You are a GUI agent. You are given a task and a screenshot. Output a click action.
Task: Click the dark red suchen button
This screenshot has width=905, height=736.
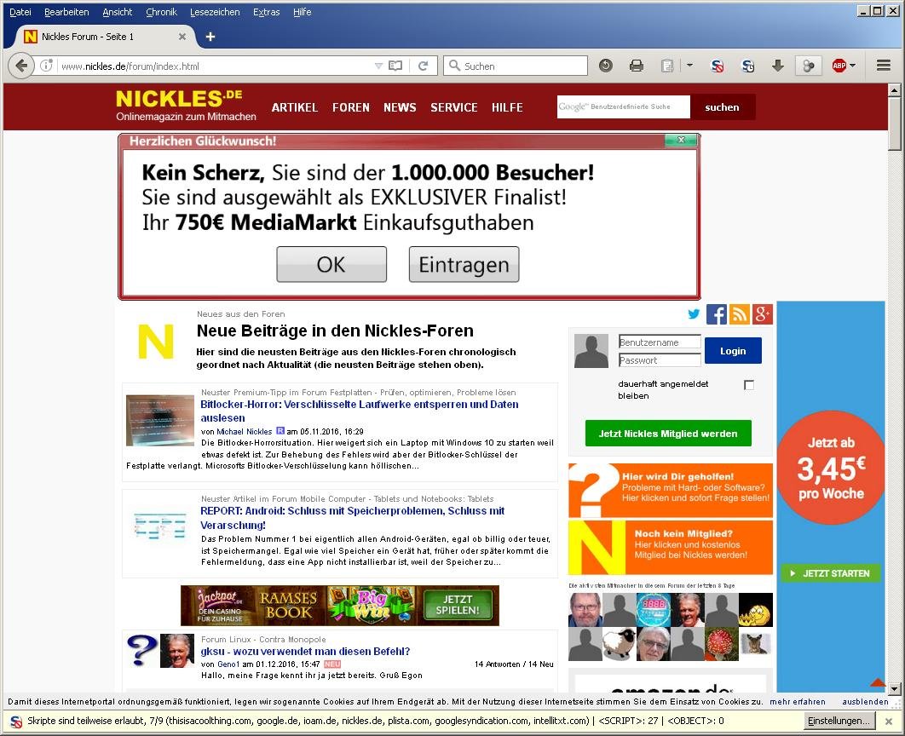722,106
